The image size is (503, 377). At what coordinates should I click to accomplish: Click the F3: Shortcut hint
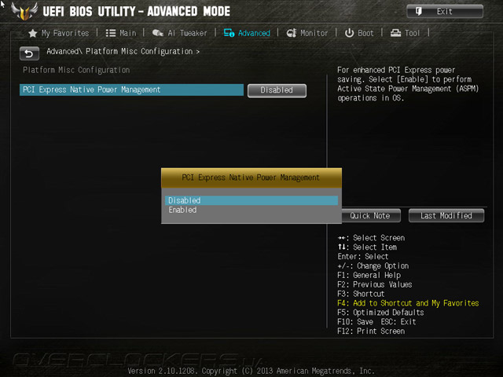click(361, 294)
